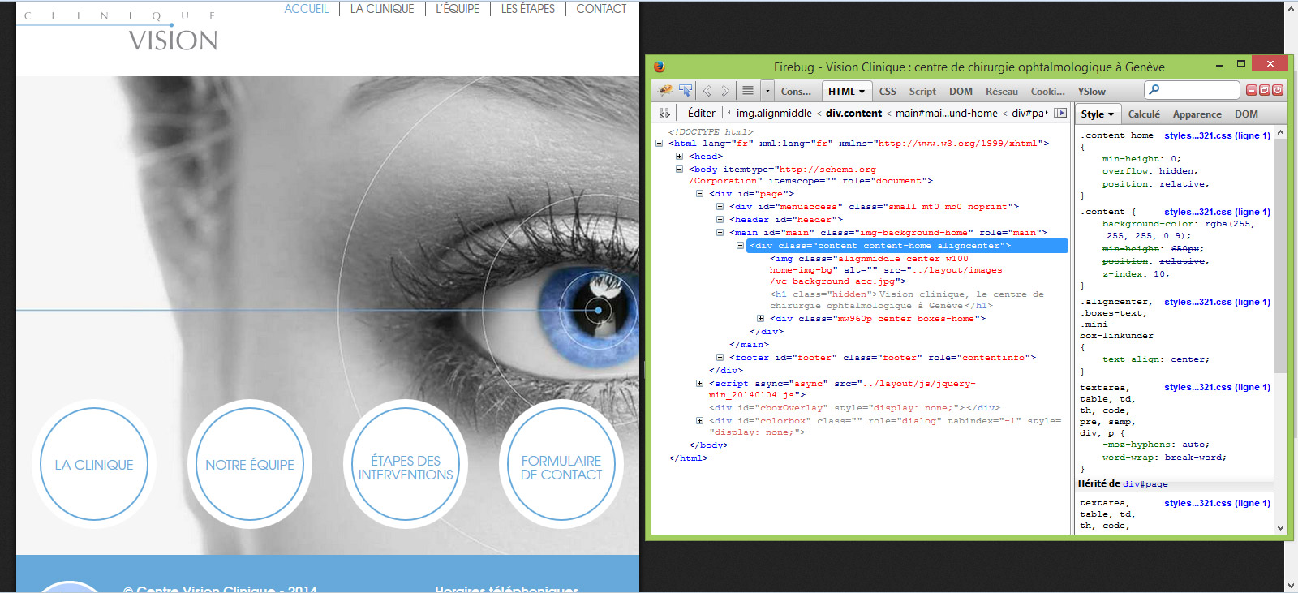
Task: Switch to the Calculé side tab
Action: (1144, 114)
